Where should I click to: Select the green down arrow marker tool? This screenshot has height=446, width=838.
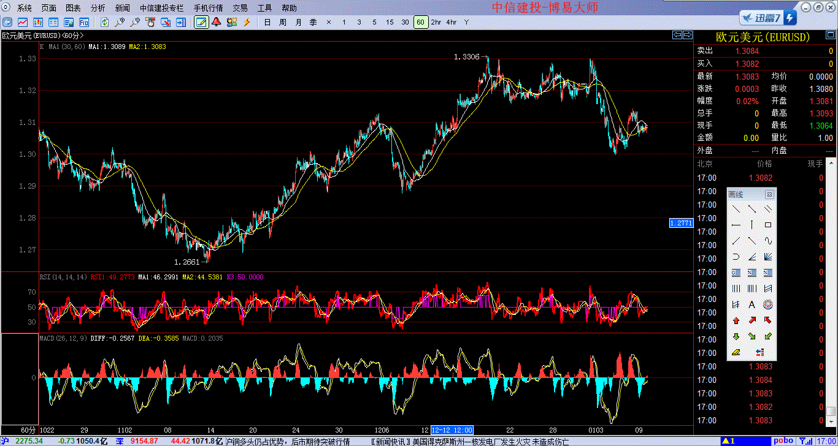(736, 336)
